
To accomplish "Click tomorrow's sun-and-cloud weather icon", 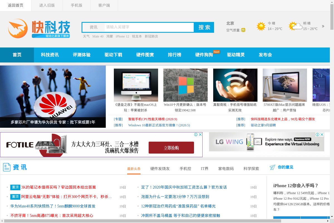I will click(x=296, y=26).
